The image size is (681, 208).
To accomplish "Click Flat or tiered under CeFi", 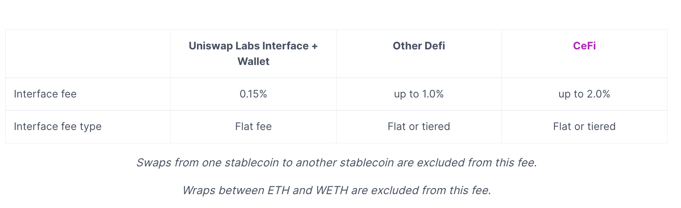I will coord(584,127).
